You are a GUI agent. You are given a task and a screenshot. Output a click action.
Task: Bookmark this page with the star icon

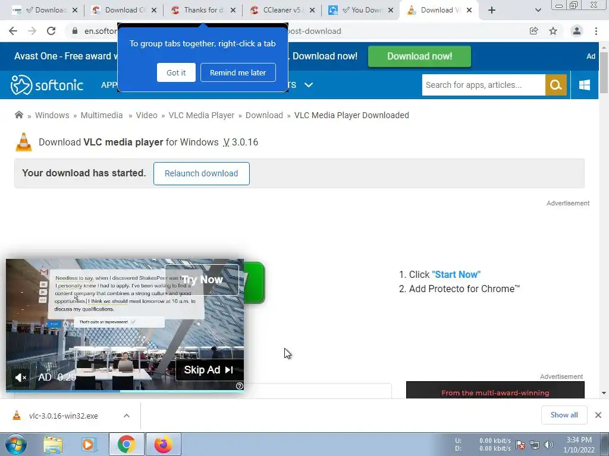coord(553,31)
